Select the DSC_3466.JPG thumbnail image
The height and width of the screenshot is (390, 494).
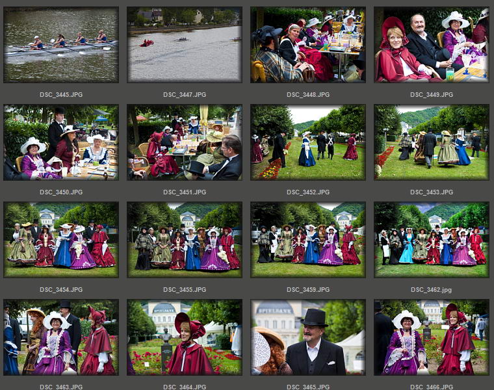(x=432, y=337)
